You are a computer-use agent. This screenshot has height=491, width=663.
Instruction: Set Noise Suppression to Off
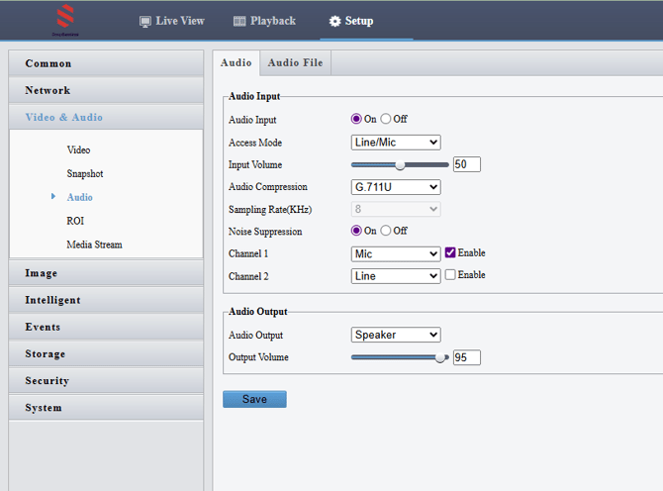(x=386, y=231)
